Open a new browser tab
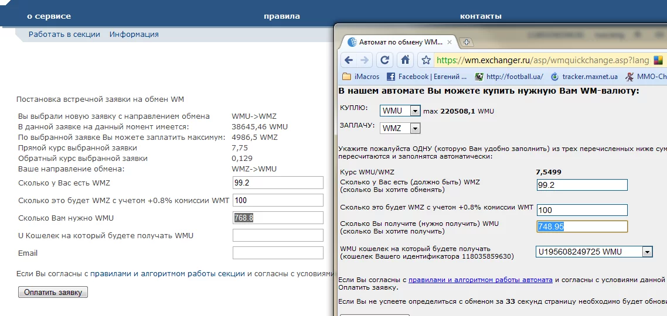 coord(467,42)
